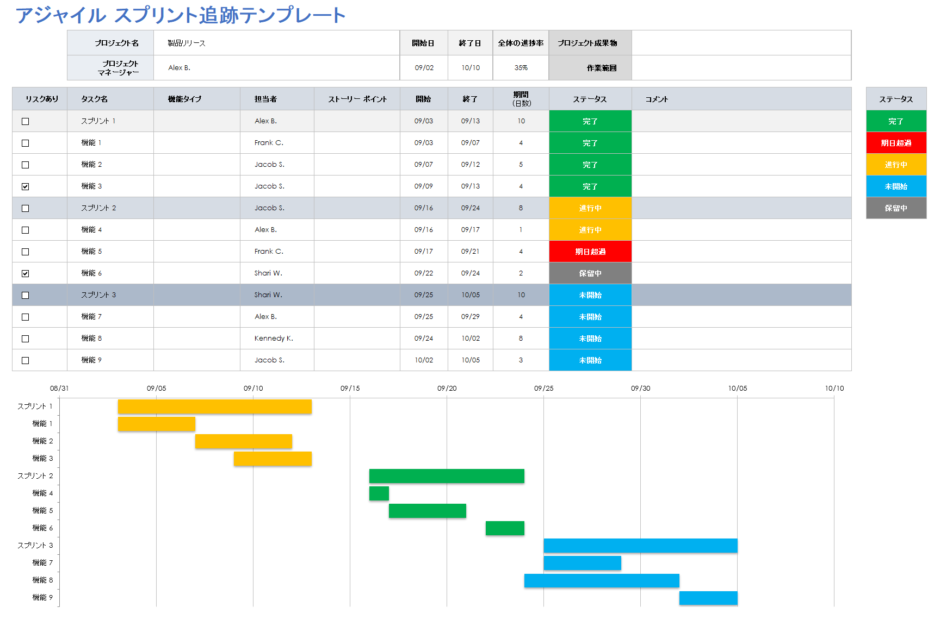The height and width of the screenshot is (626, 934).
Task: Click the スプリント 2 green Gantt bar
Action: 447,476
